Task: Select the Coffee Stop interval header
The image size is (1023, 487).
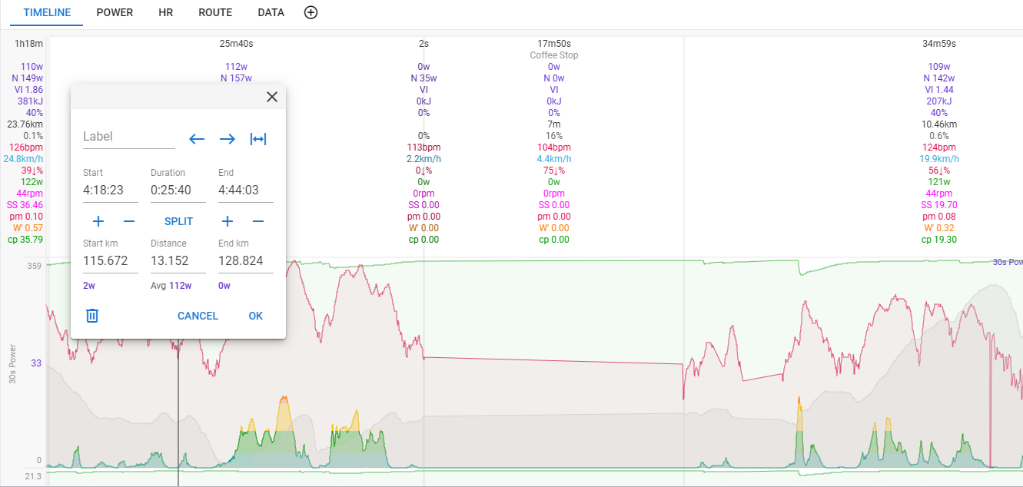Action: point(553,55)
